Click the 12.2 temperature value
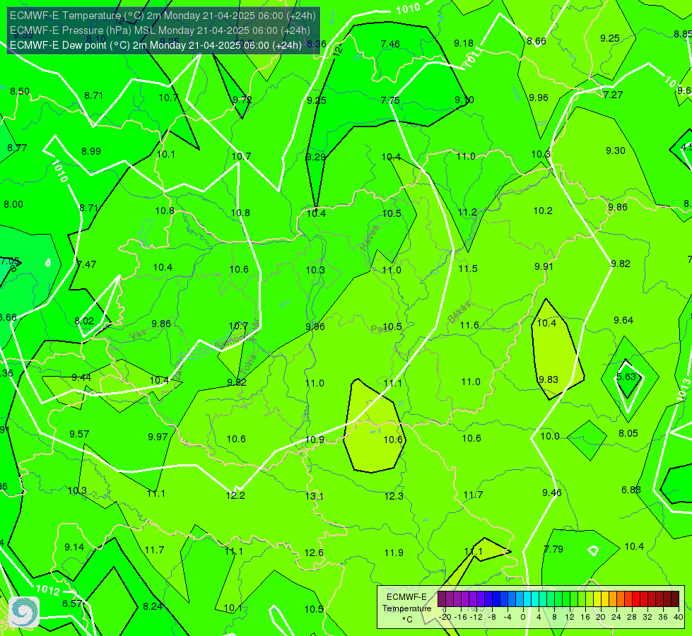The width and height of the screenshot is (692, 636). point(235,495)
